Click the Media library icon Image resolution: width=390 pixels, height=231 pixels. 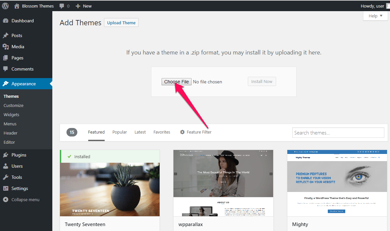pos(6,47)
